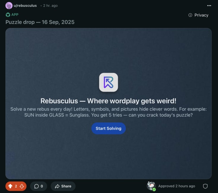This screenshot has width=218, height=193.
Task: Click the rebus example description text
Action: [x=108, y=112]
